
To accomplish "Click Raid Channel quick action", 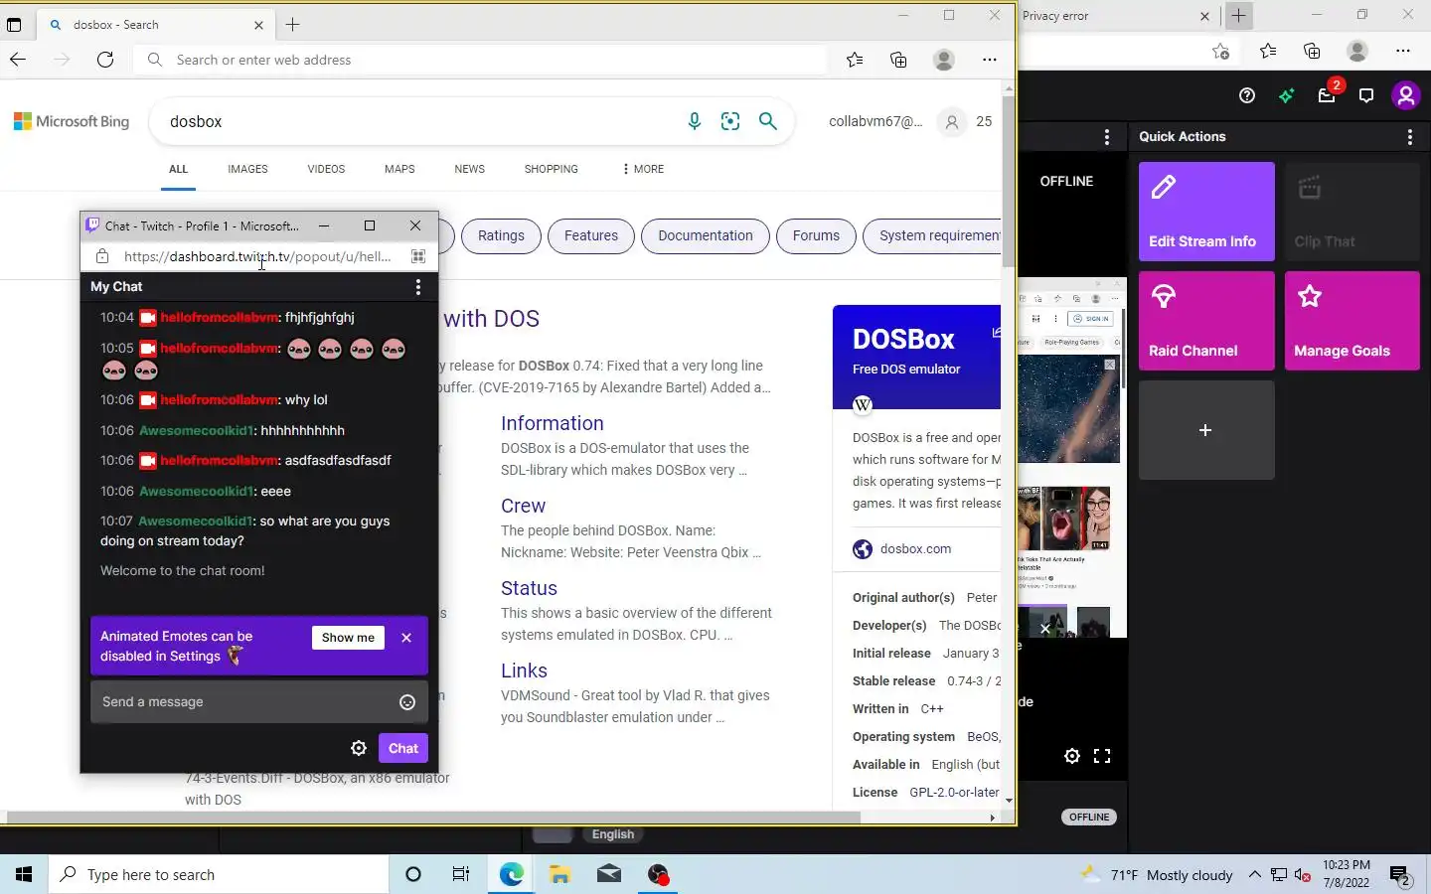I will click(x=1206, y=321).
